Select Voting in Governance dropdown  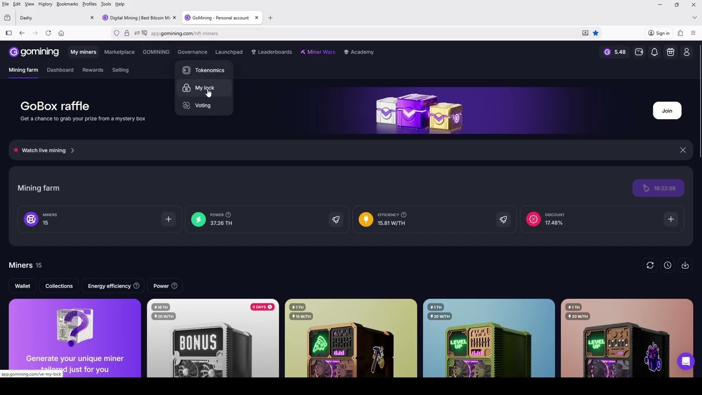[x=204, y=105]
